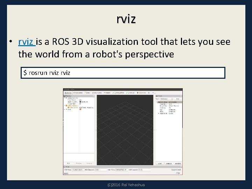Select the 2D Nav Goal tool

pyautogui.click(x=130, y=93)
